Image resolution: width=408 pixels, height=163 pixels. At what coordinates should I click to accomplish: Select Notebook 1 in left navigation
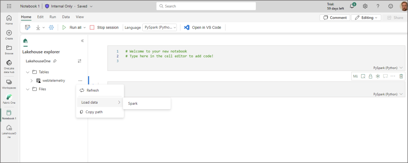click(9, 114)
